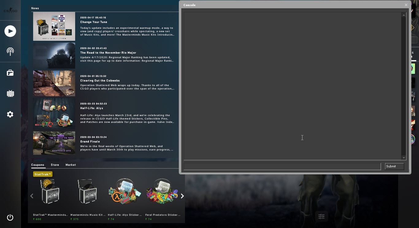
Task: Open 'The Road to the November Rio Major'
Action: 108,53
